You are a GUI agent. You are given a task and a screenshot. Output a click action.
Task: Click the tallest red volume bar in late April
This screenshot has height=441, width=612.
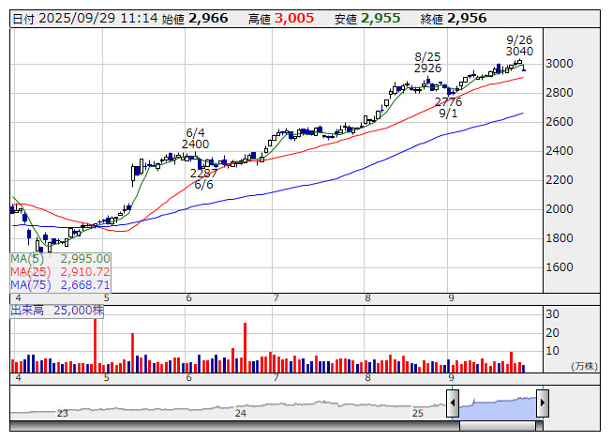[95, 345]
